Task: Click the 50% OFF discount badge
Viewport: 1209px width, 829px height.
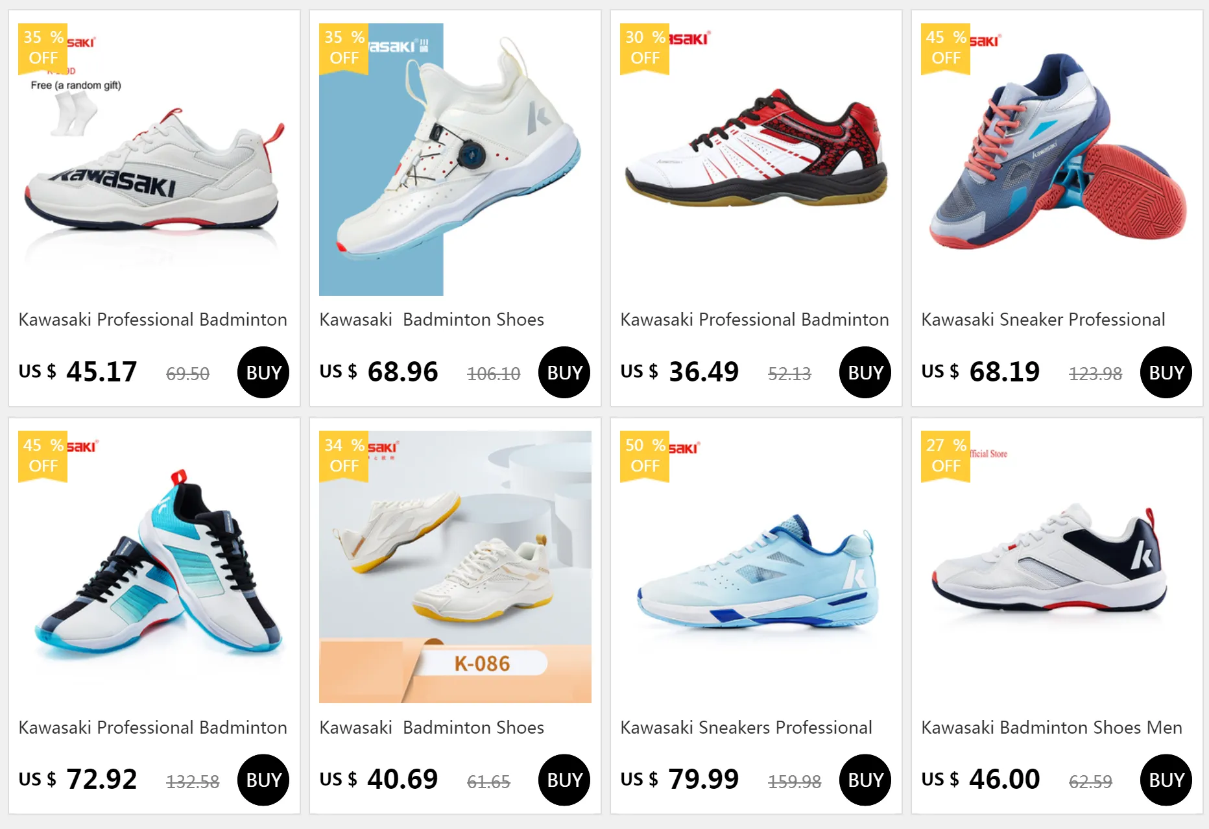Action: 645,456
